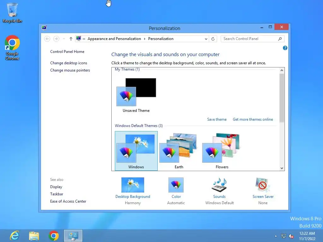
Task: Open File Explorer from the taskbar
Action: click(34, 236)
